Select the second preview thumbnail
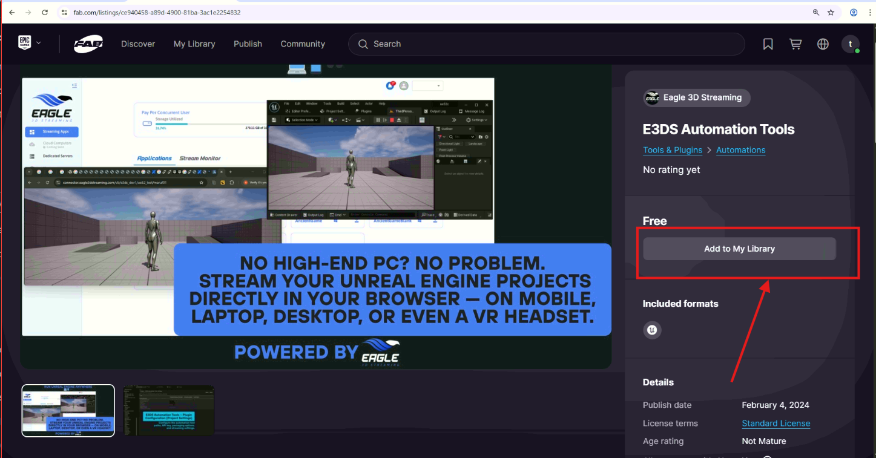This screenshot has width=876, height=458. pos(169,410)
